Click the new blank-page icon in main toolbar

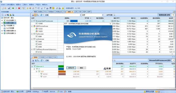pyautogui.click(x=3, y=8)
